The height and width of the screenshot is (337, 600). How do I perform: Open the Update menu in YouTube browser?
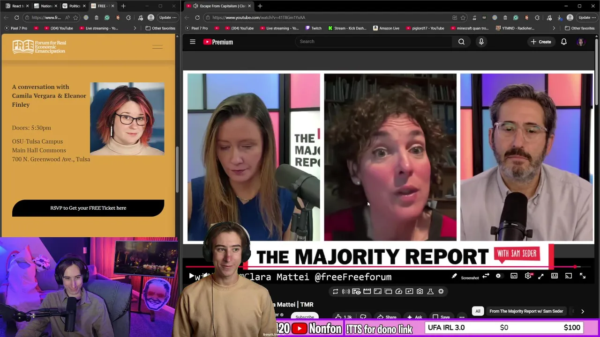click(x=587, y=18)
